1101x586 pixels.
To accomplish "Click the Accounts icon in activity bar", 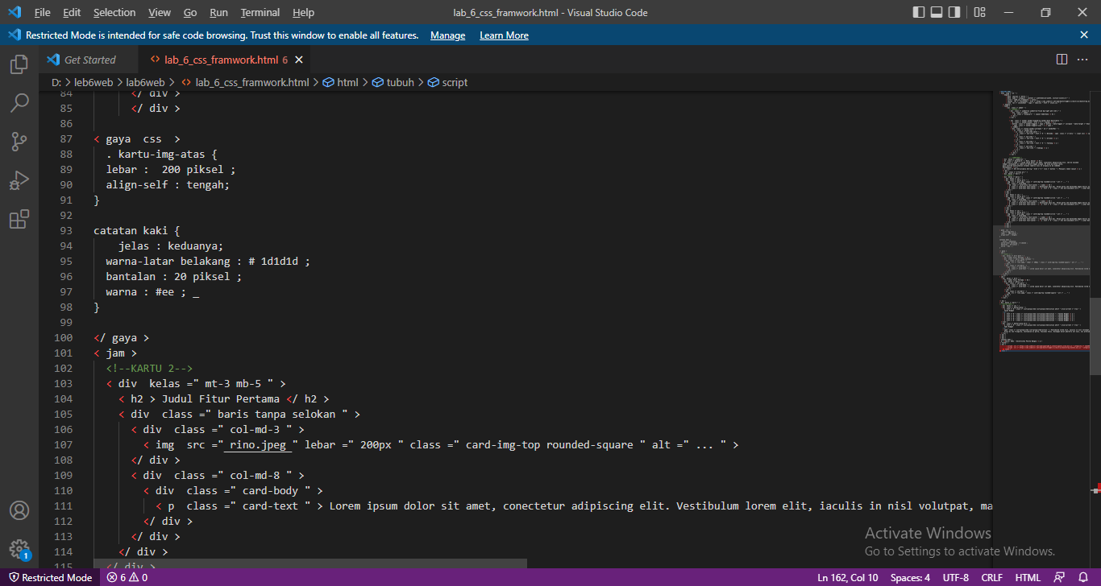I will tap(19, 510).
